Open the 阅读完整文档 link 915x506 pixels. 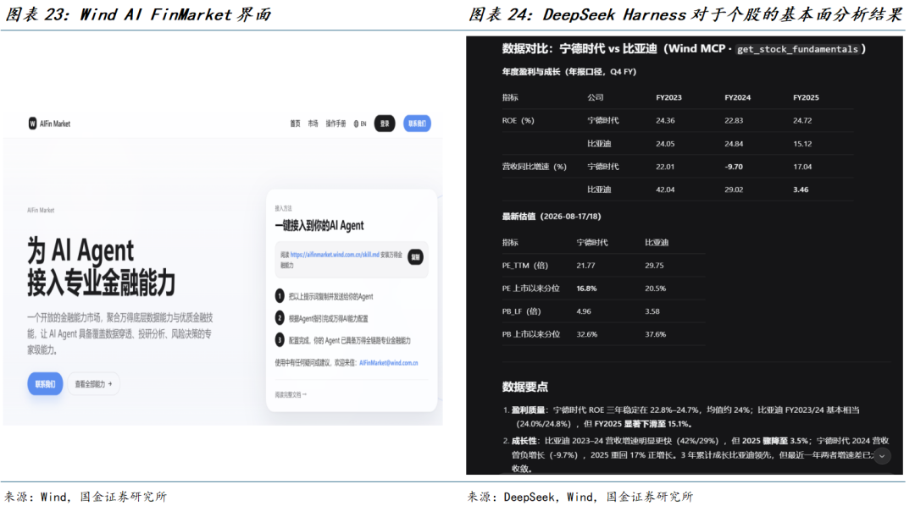[291, 394]
